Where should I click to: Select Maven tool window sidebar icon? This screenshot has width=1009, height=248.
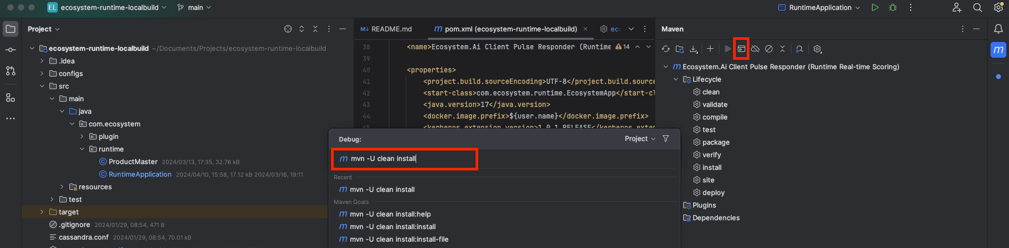tap(998, 50)
